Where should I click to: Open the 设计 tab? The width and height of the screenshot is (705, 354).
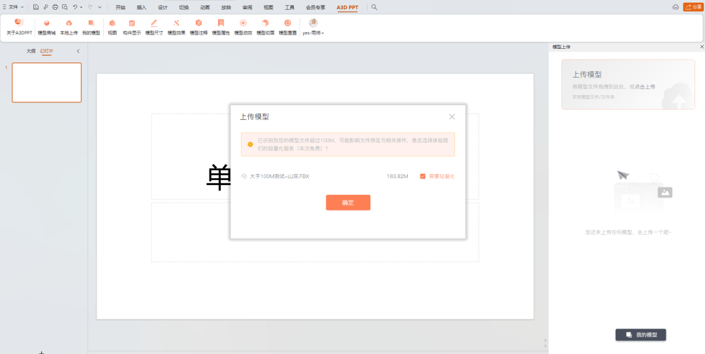tap(163, 7)
